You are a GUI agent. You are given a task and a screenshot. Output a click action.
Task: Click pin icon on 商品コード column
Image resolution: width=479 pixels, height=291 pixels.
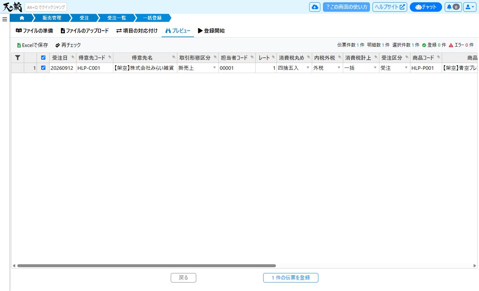pyautogui.click(x=439, y=57)
